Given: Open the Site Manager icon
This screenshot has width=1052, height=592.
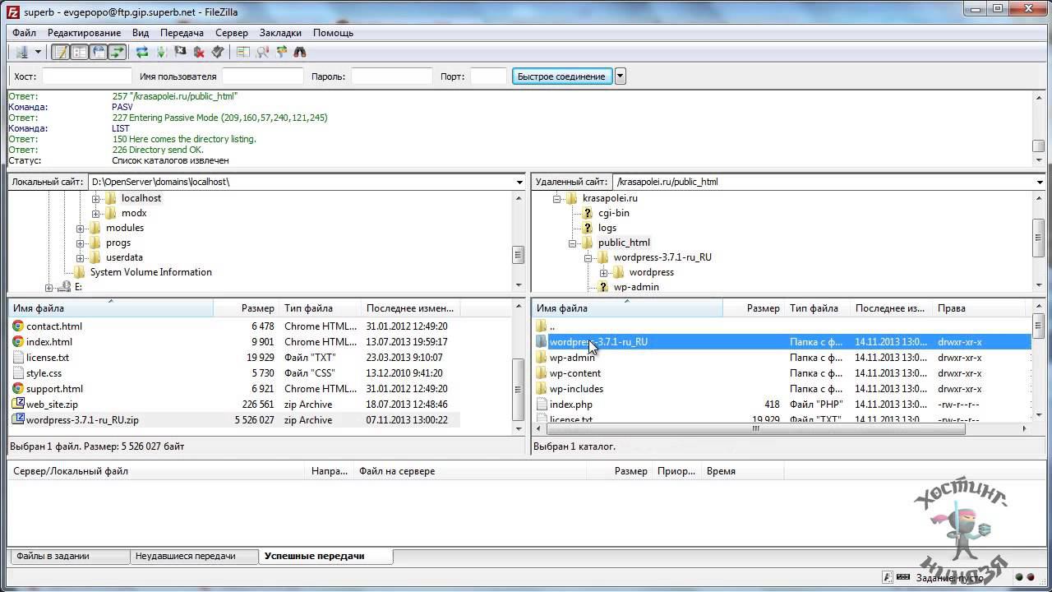Looking at the screenshot, I should (21, 52).
